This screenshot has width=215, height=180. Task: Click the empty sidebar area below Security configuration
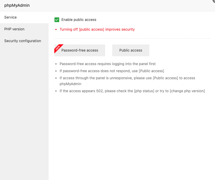point(24,112)
